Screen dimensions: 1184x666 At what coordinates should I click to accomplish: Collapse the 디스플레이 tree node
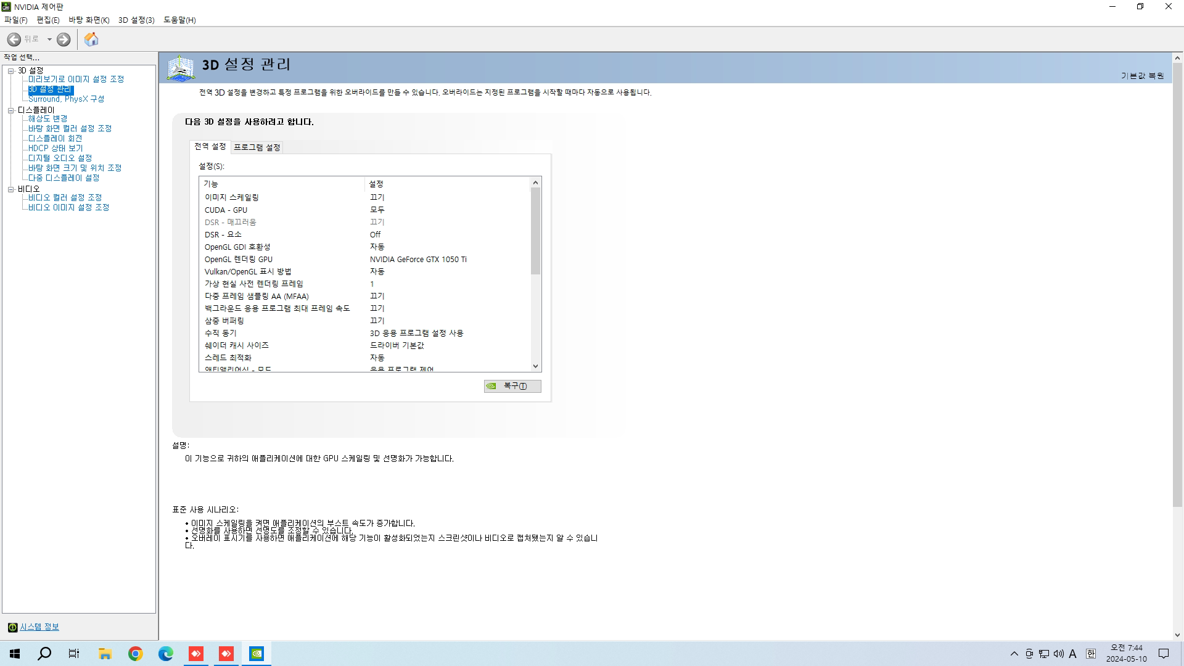tap(10, 110)
